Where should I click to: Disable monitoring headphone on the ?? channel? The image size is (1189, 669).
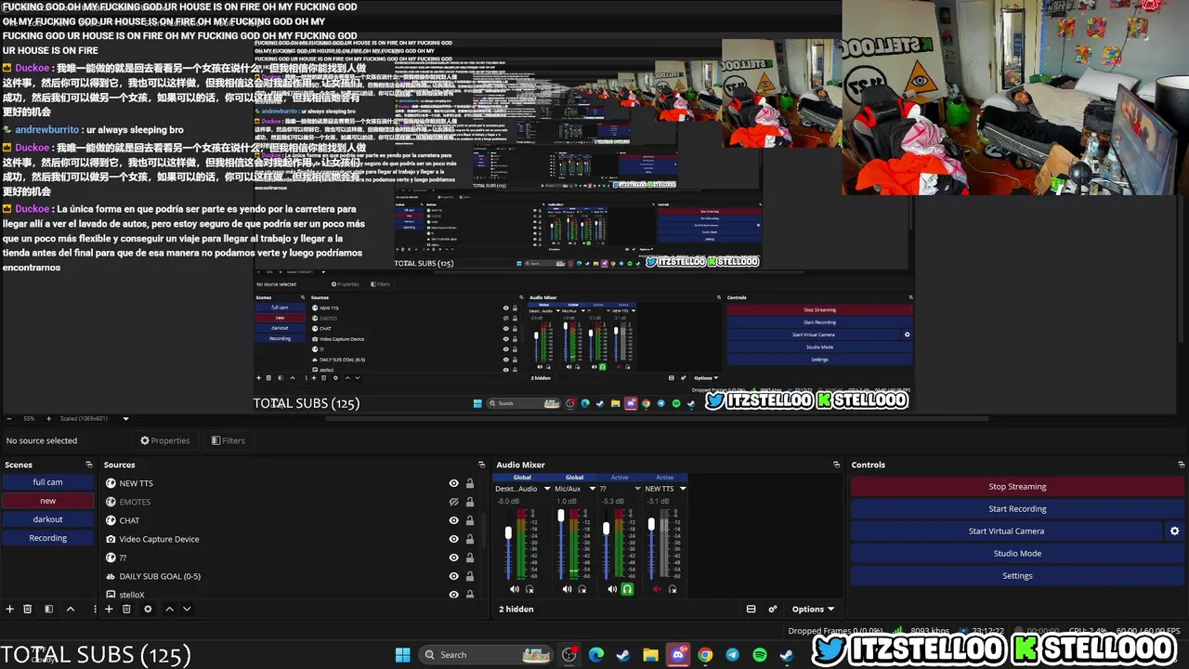627,589
